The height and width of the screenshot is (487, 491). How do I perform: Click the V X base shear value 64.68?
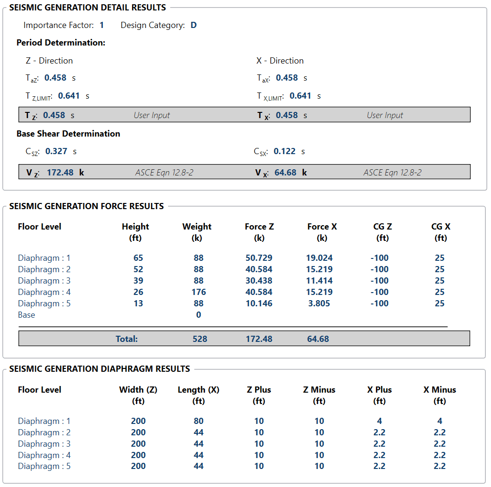tap(286, 173)
